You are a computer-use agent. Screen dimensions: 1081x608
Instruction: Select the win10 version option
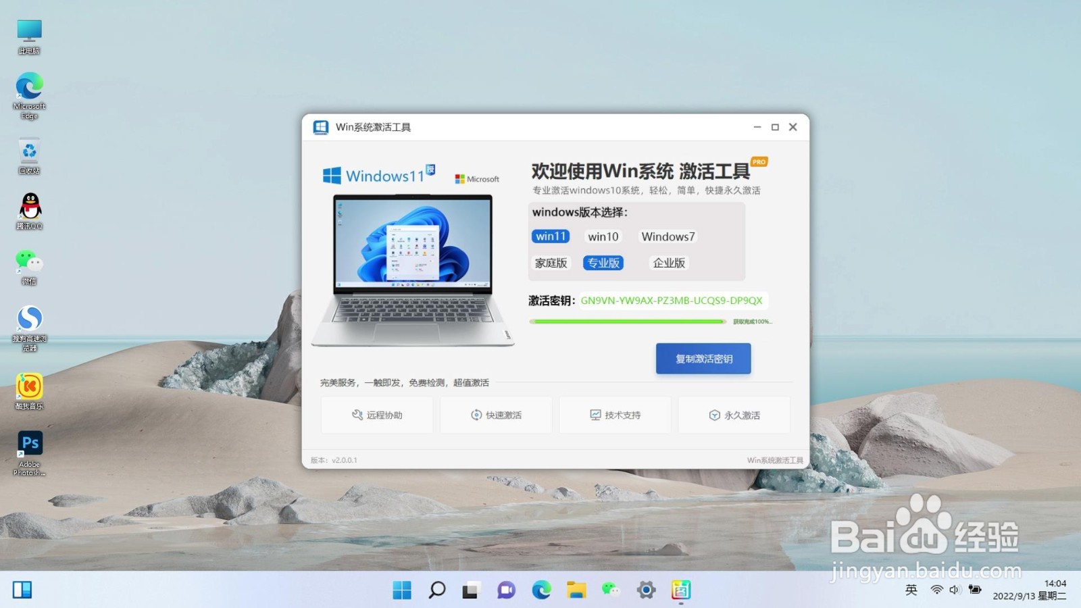tap(603, 236)
